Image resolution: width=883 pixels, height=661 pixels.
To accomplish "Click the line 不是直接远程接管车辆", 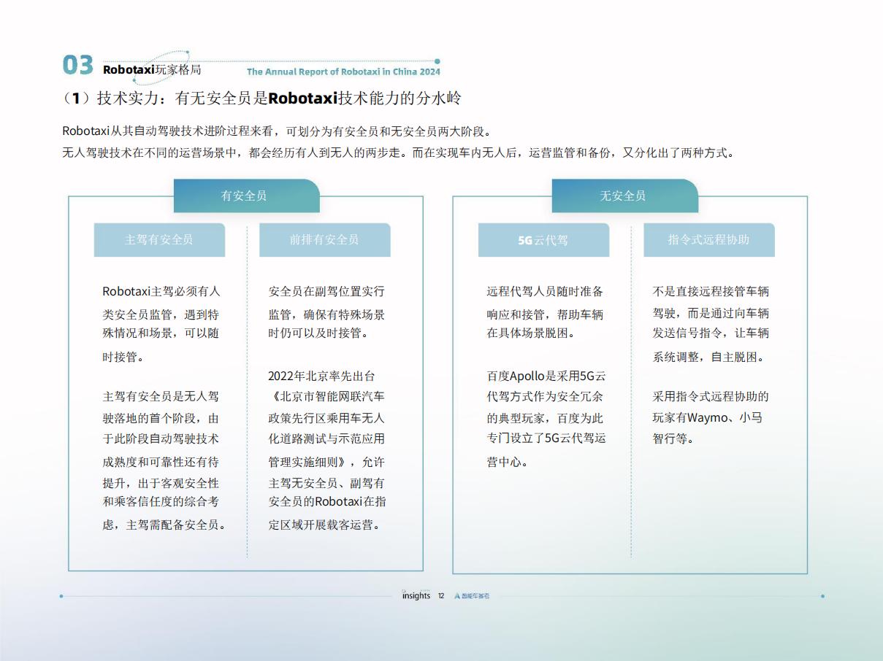I will tap(711, 292).
